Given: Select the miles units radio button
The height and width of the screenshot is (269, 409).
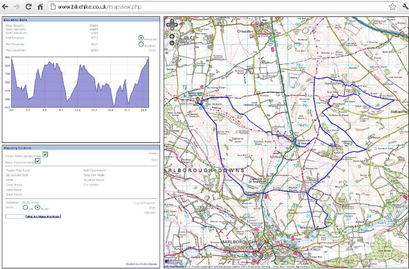Looking at the screenshot, I should click(x=38, y=207).
